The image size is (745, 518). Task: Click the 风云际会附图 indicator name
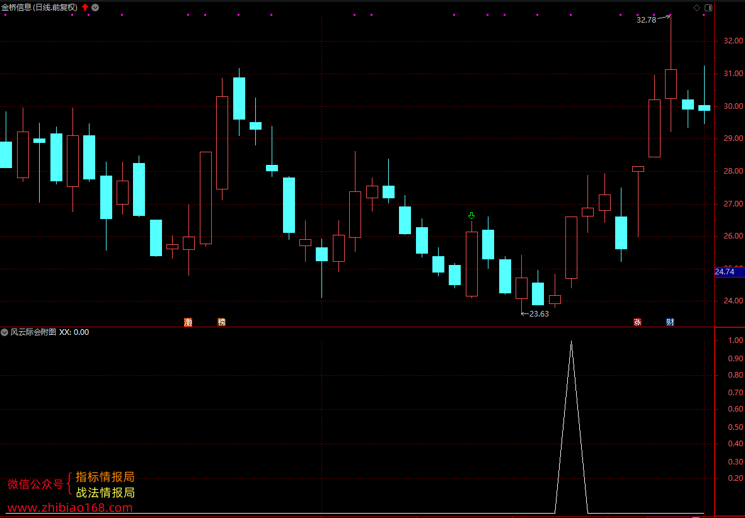[33, 332]
